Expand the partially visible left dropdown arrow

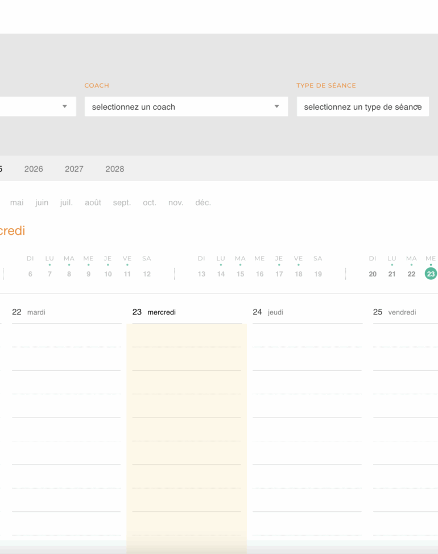tap(65, 106)
